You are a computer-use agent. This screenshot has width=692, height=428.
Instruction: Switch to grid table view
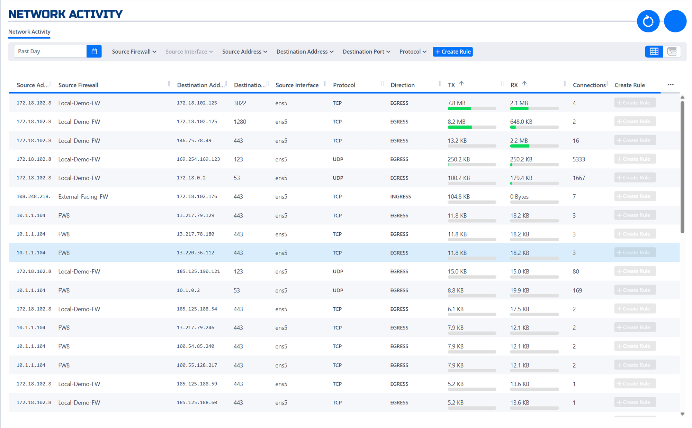[x=654, y=52]
